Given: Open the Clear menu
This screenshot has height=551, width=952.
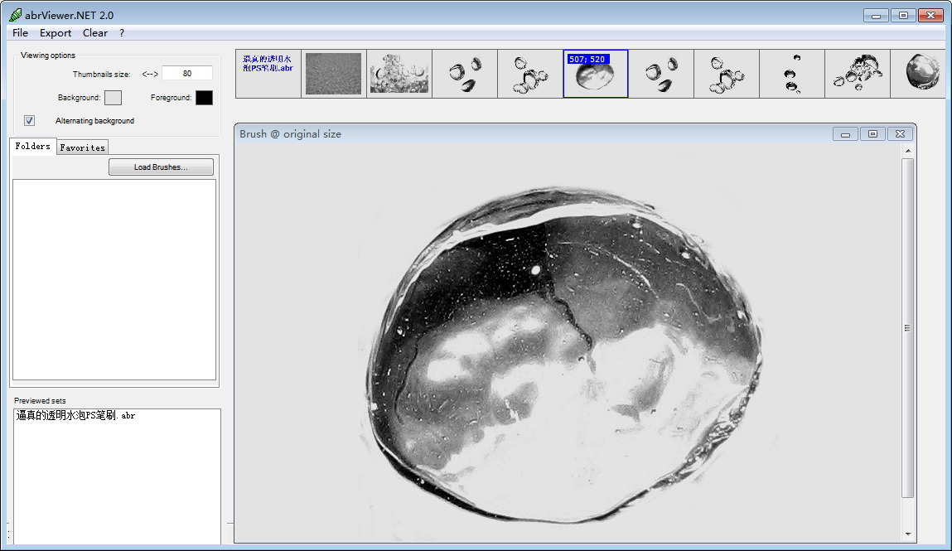Looking at the screenshot, I should (x=95, y=33).
